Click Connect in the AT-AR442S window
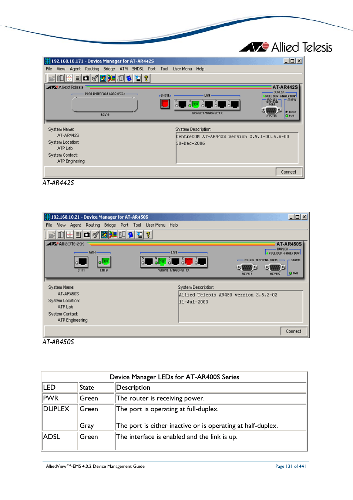This screenshot has width=353, height=500. point(289,172)
